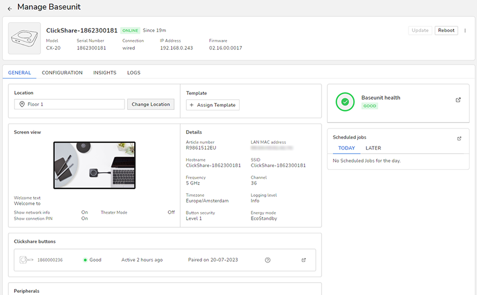
Task: Click the 5 GHz frequency value
Action: click(193, 183)
